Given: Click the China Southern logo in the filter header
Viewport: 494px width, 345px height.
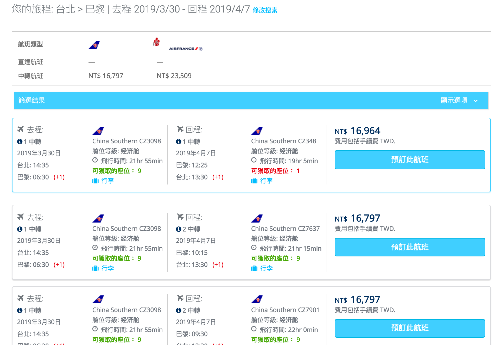Looking at the screenshot, I should coord(94,45).
